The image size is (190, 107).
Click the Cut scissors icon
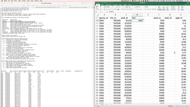click(100, 7)
